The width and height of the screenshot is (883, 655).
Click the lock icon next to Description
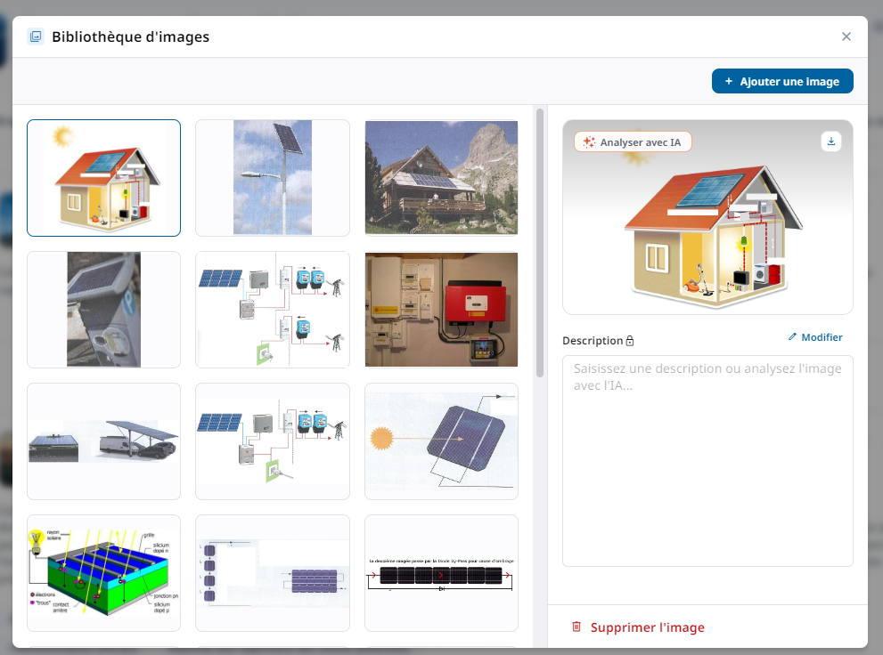tap(630, 341)
